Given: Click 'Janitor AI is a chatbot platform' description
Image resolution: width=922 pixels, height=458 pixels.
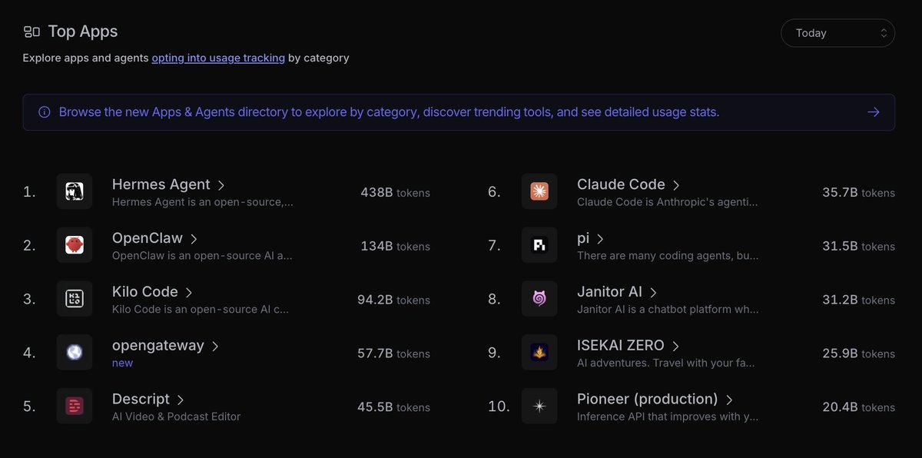Looking at the screenshot, I should [668, 310].
